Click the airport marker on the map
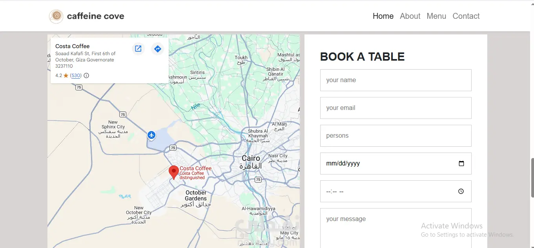 point(151,135)
